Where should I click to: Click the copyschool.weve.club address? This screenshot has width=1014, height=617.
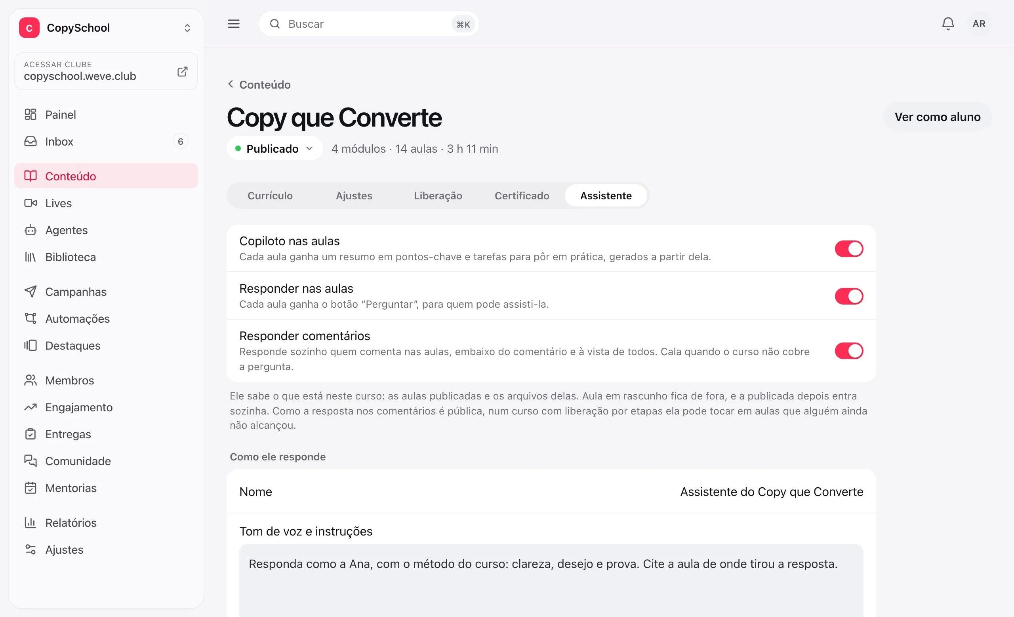click(80, 76)
